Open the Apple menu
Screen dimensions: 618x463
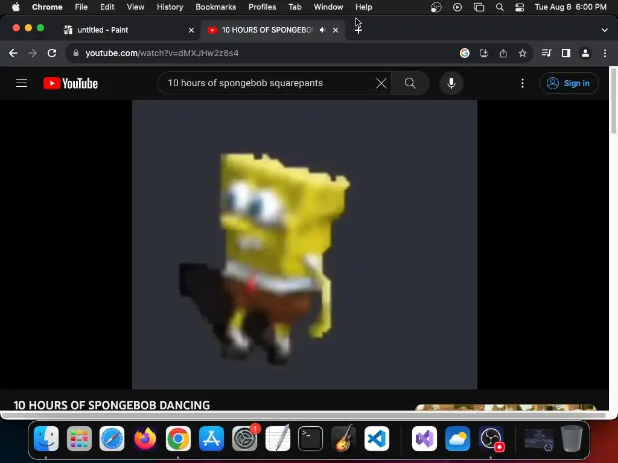[x=16, y=7]
